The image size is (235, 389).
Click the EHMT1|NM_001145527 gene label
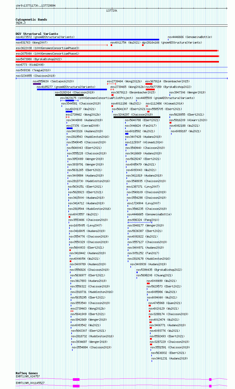(x=30, y=383)
